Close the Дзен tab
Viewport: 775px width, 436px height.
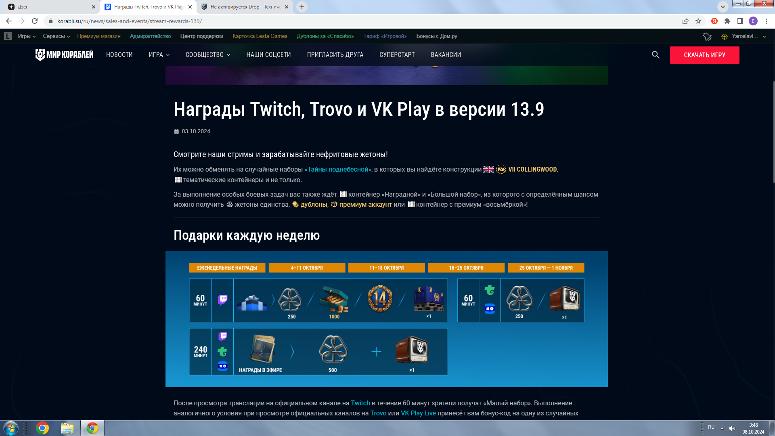[94, 7]
